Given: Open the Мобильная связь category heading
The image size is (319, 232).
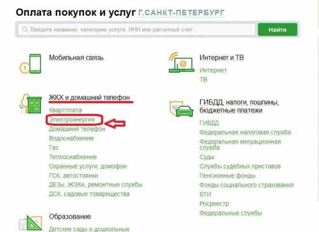Looking at the screenshot, I should [76, 57].
